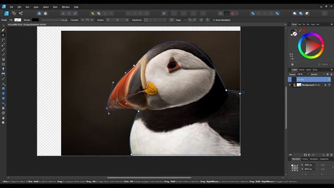Image resolution: width=334 pixels, height=188 pixels.
Task: Toggle Transform mode box icon
Action: 146,20
